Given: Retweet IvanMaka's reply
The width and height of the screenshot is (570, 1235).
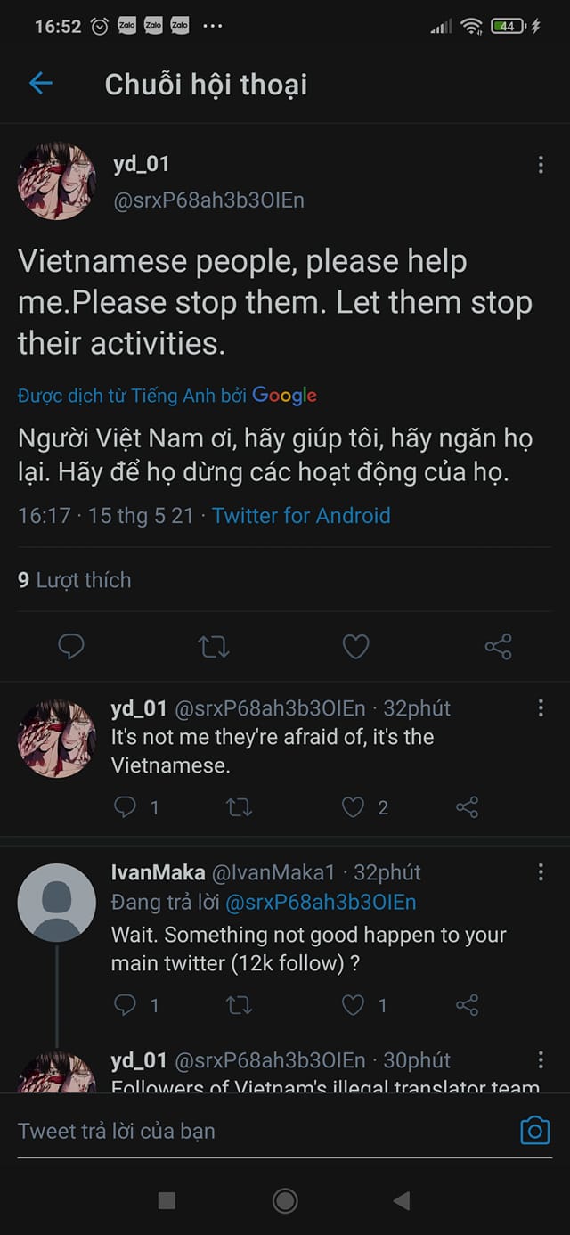Looking at the screenshot, I should [239, 1005].
